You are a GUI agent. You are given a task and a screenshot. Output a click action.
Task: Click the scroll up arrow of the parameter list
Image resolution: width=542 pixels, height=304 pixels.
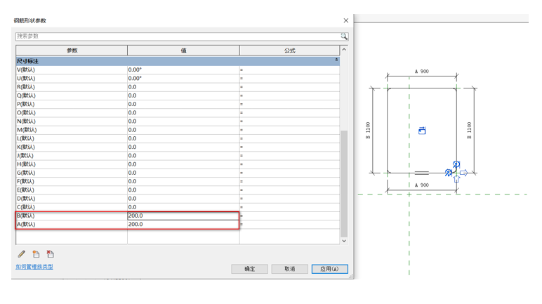tap(344, 51)
